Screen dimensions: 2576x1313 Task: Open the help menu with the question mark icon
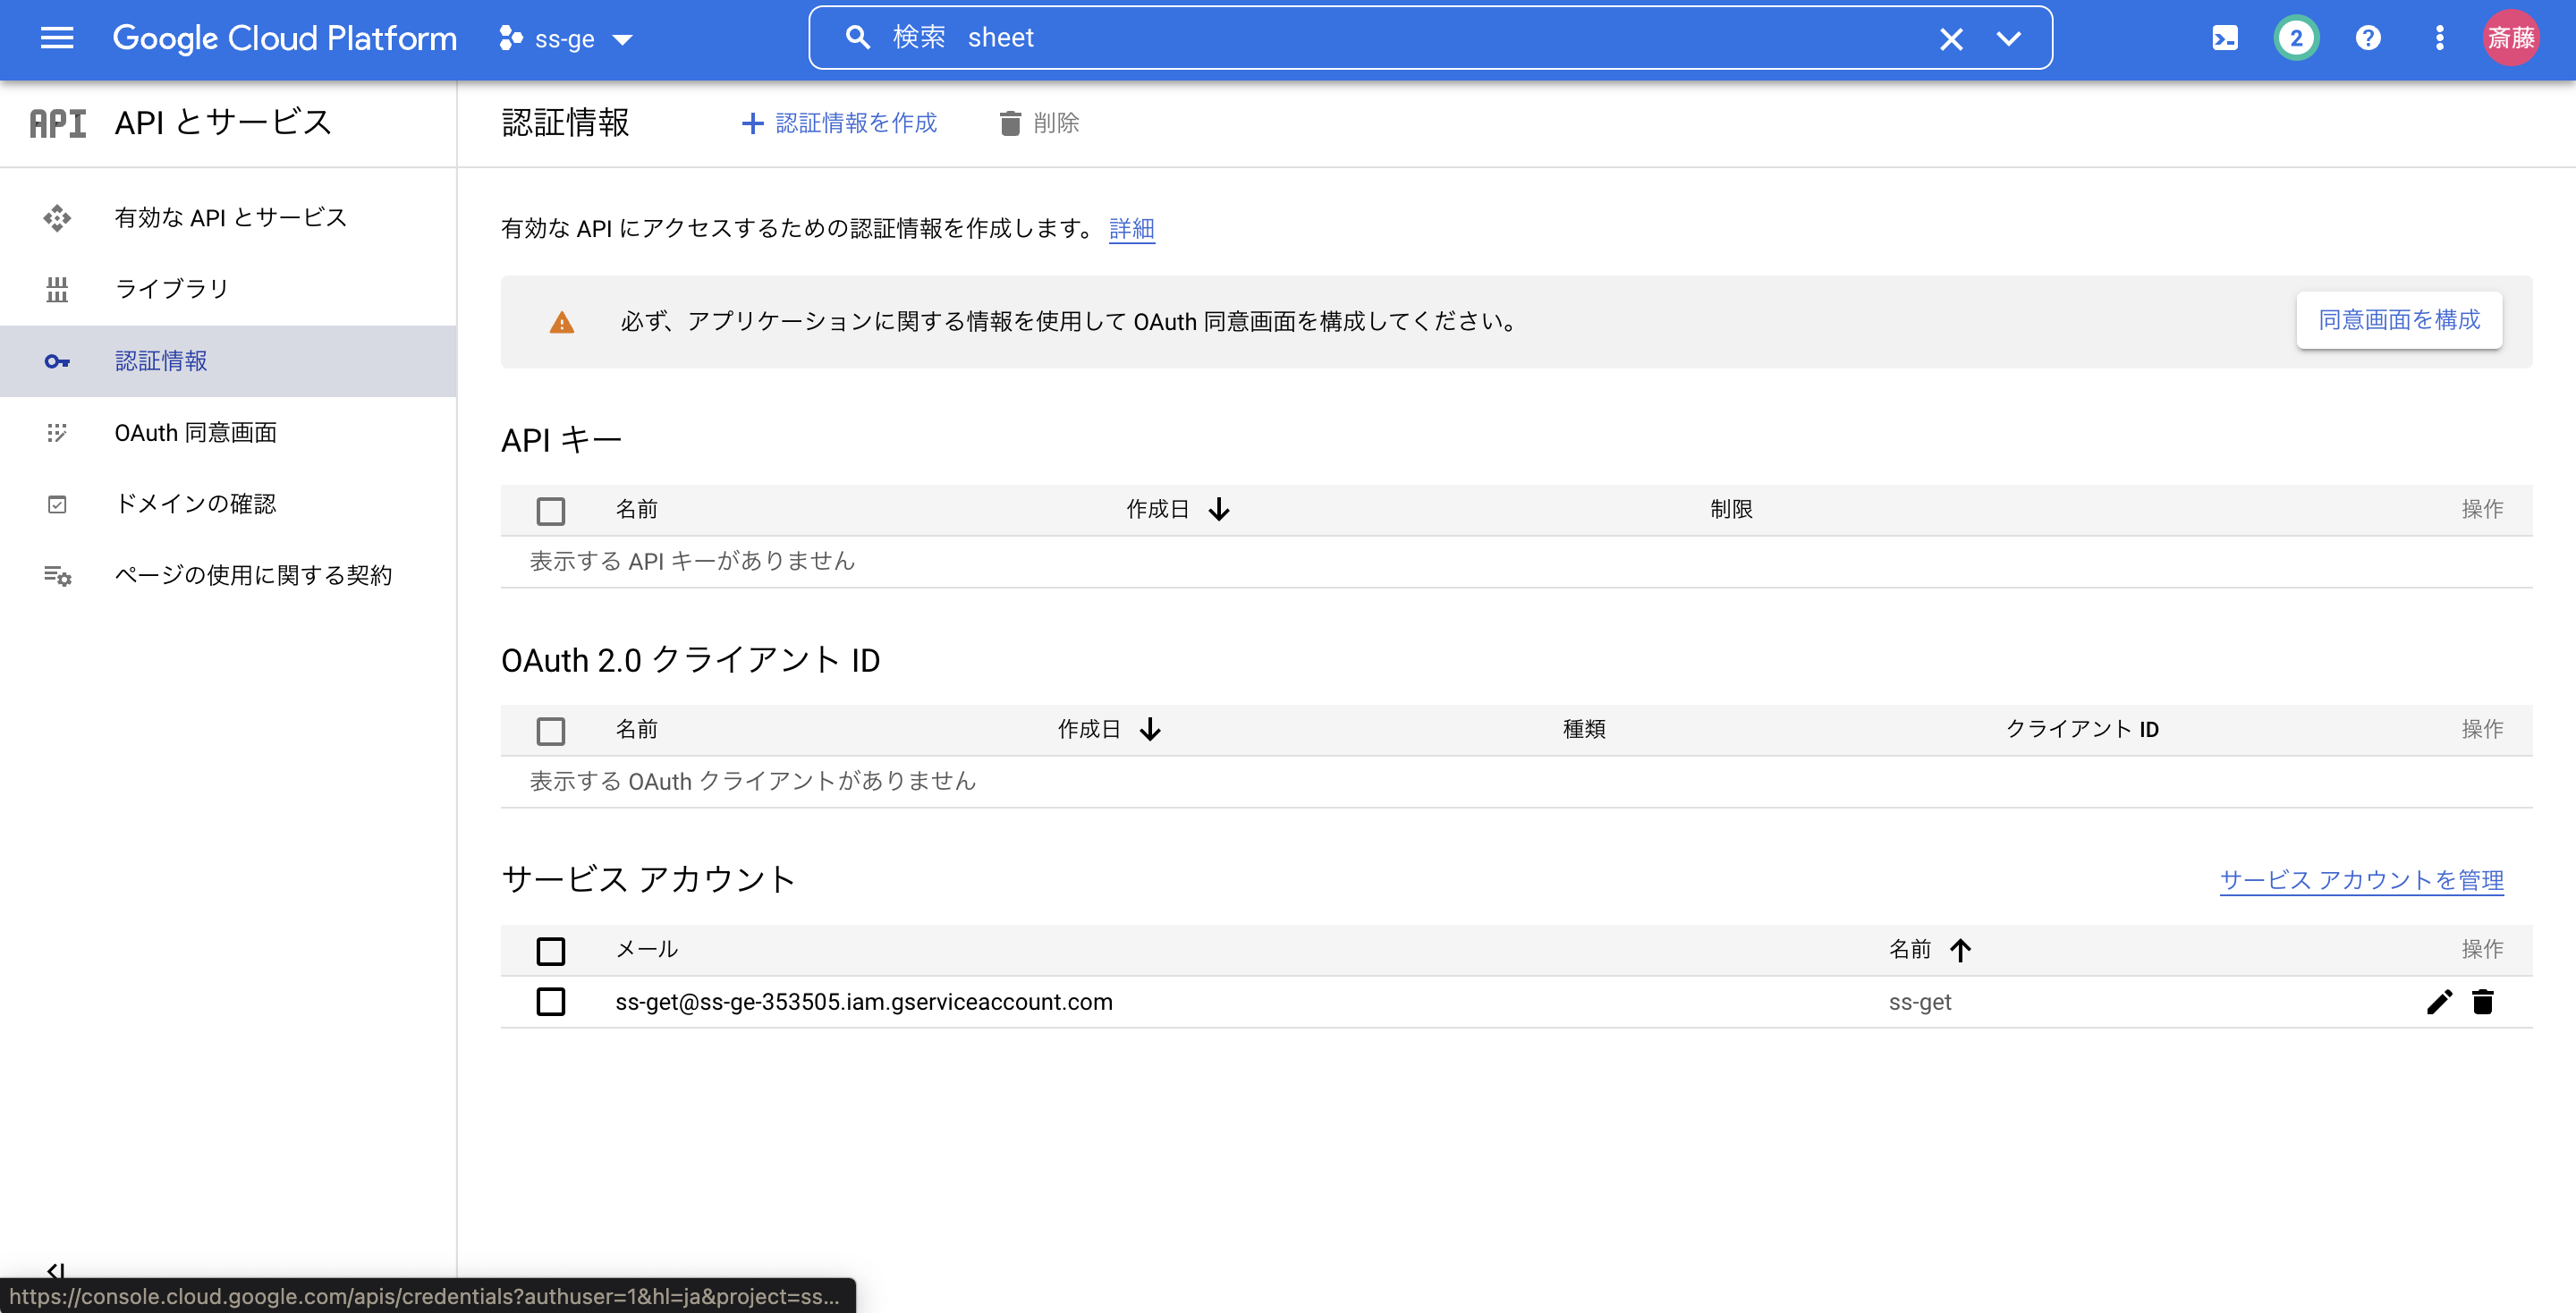click(2368, 37)
